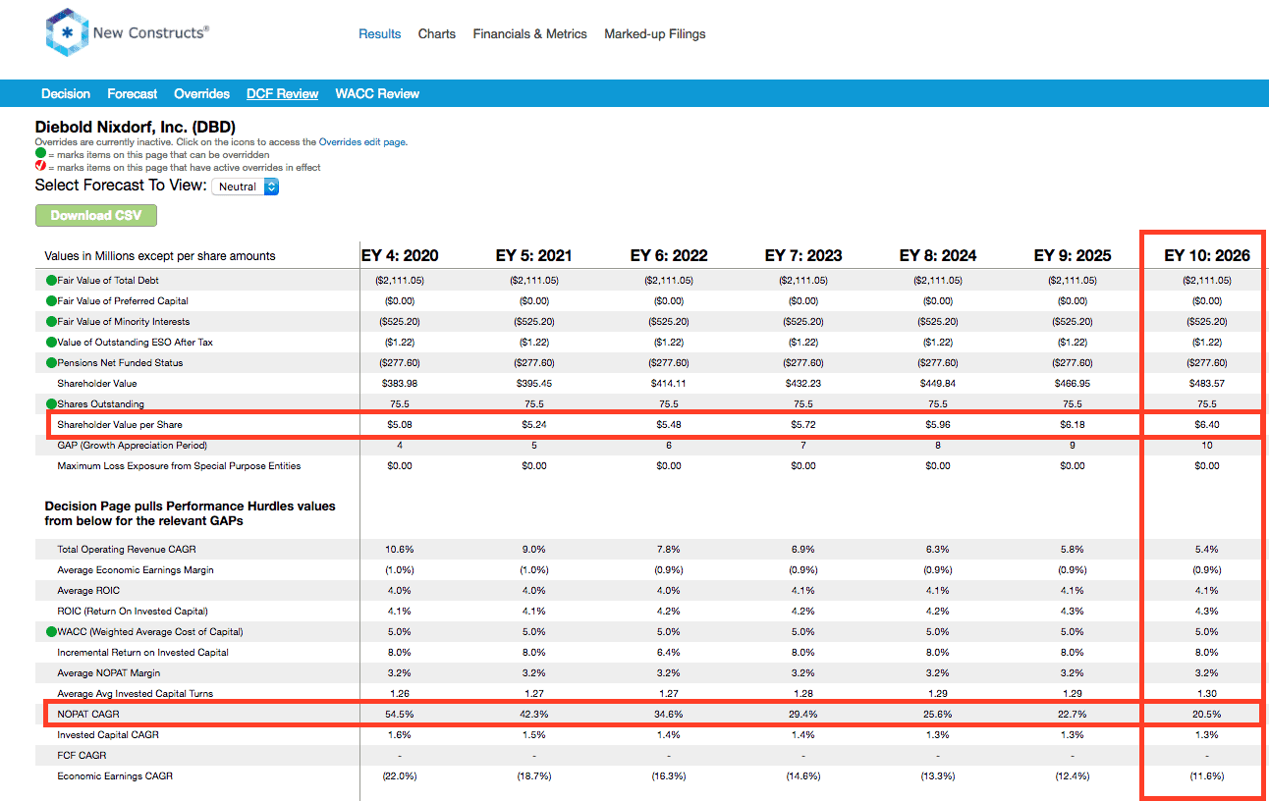The width and height of the screenshot is (1269, 801).
Task: Click the (11.6%) Economic Earnings CAGR cell
Action: point(1207,776)
